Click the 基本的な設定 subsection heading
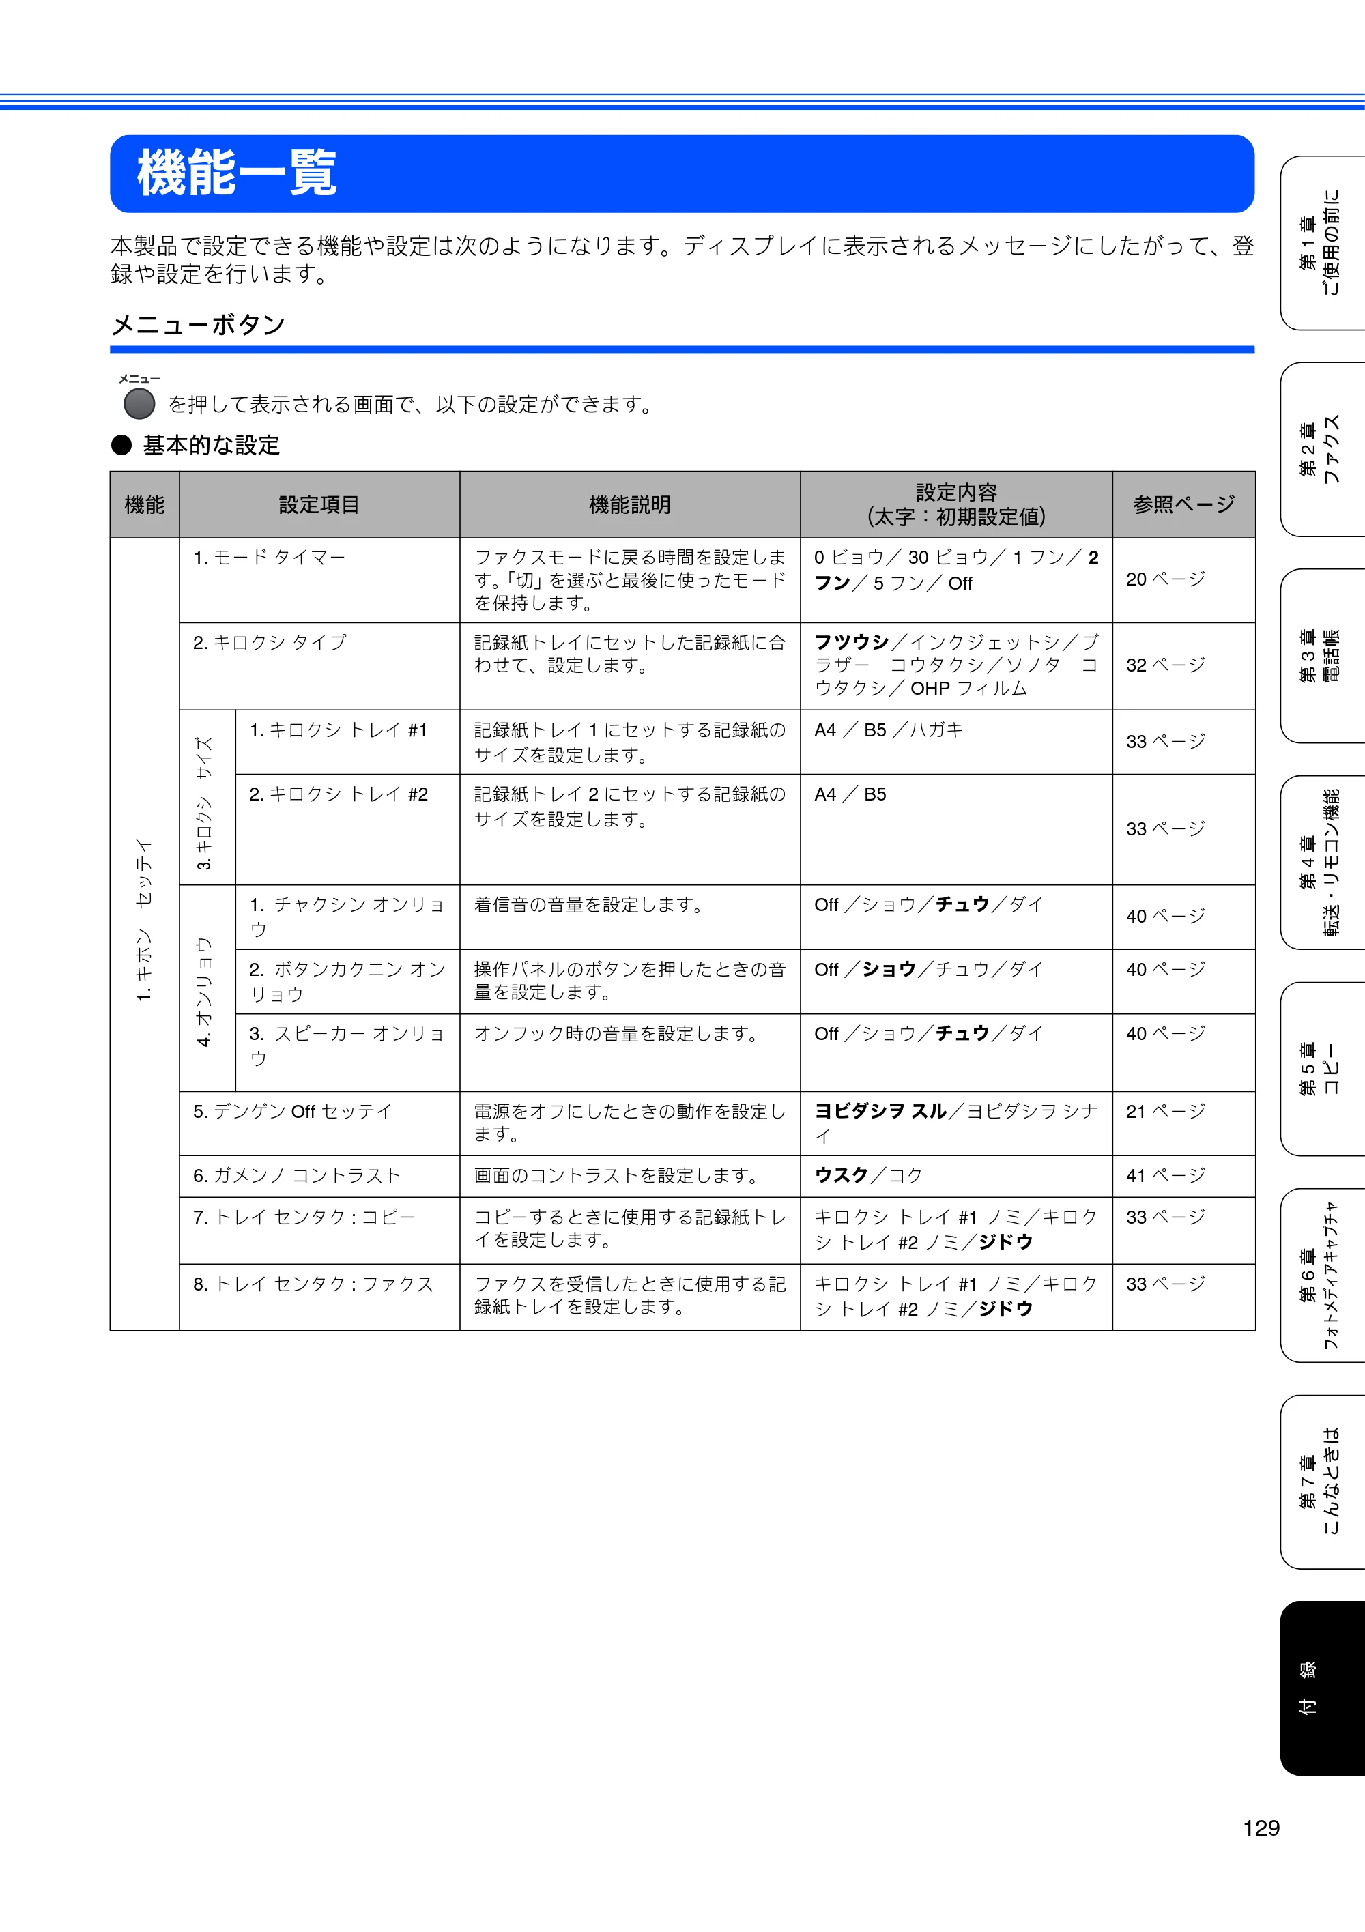 210,445
